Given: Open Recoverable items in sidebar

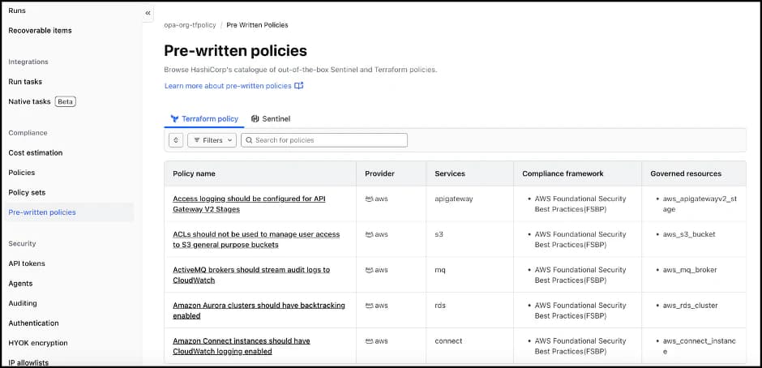Looking at the screenshot, I should point(40,30).
